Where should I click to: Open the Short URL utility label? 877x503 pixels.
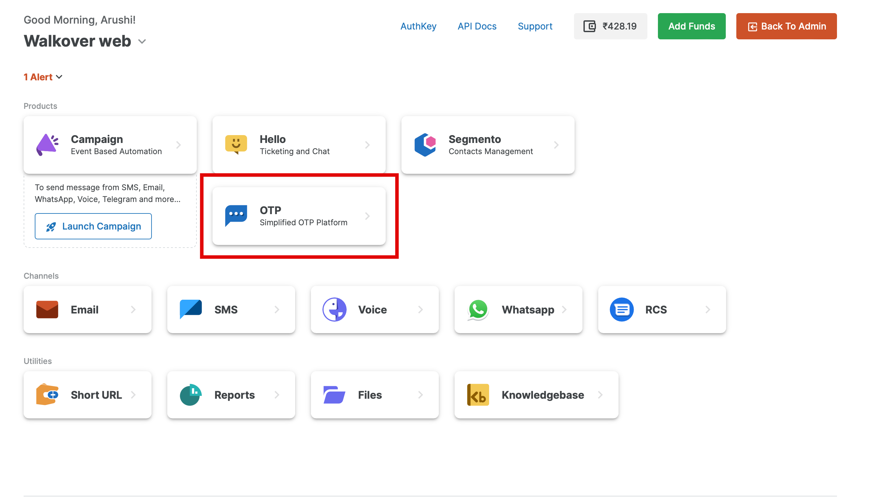click(x=96, y=394)
